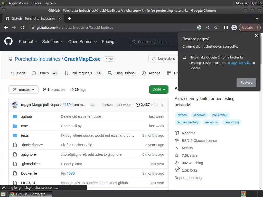Open the 3 branches link
263x197 pixels.
(54, 90)
